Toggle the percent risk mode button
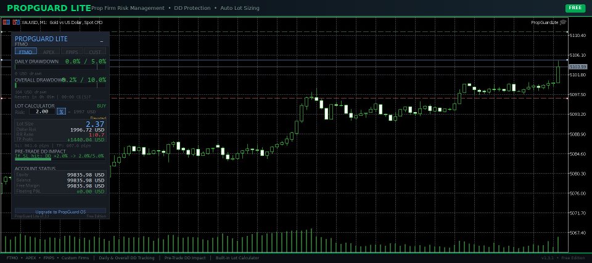This screenshot has height=263, width=592. (x=61, y=111)
